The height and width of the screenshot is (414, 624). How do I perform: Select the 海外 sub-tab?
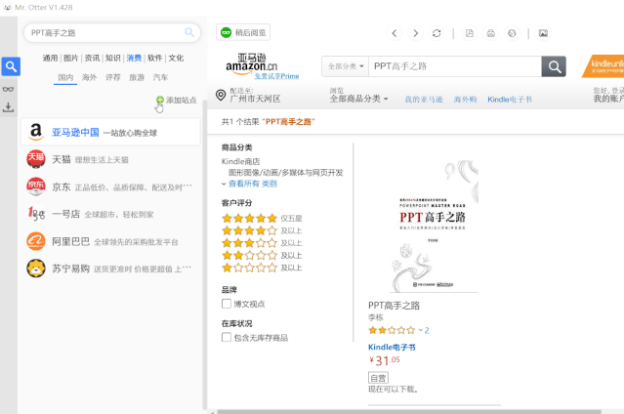click(89, 77)
